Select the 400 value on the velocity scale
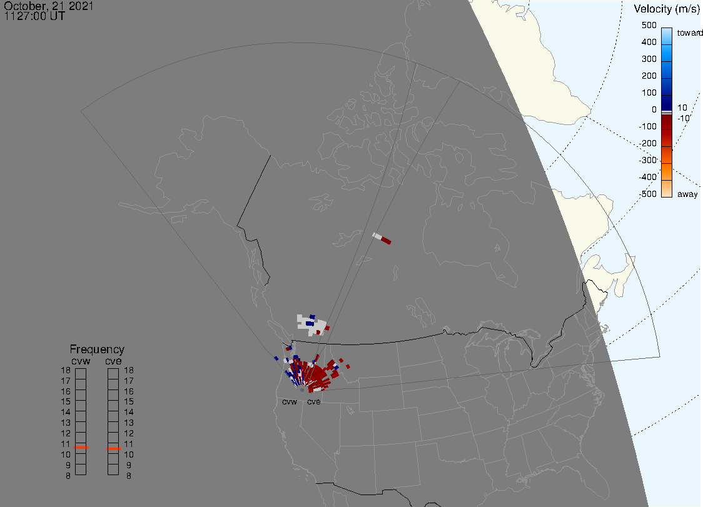Viewport: 703px width, 507px height. tap(649, 42)
